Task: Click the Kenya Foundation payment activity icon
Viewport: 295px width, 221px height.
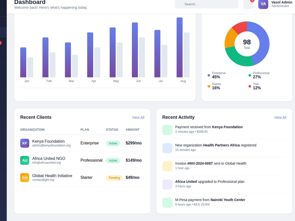Action: 167,130
